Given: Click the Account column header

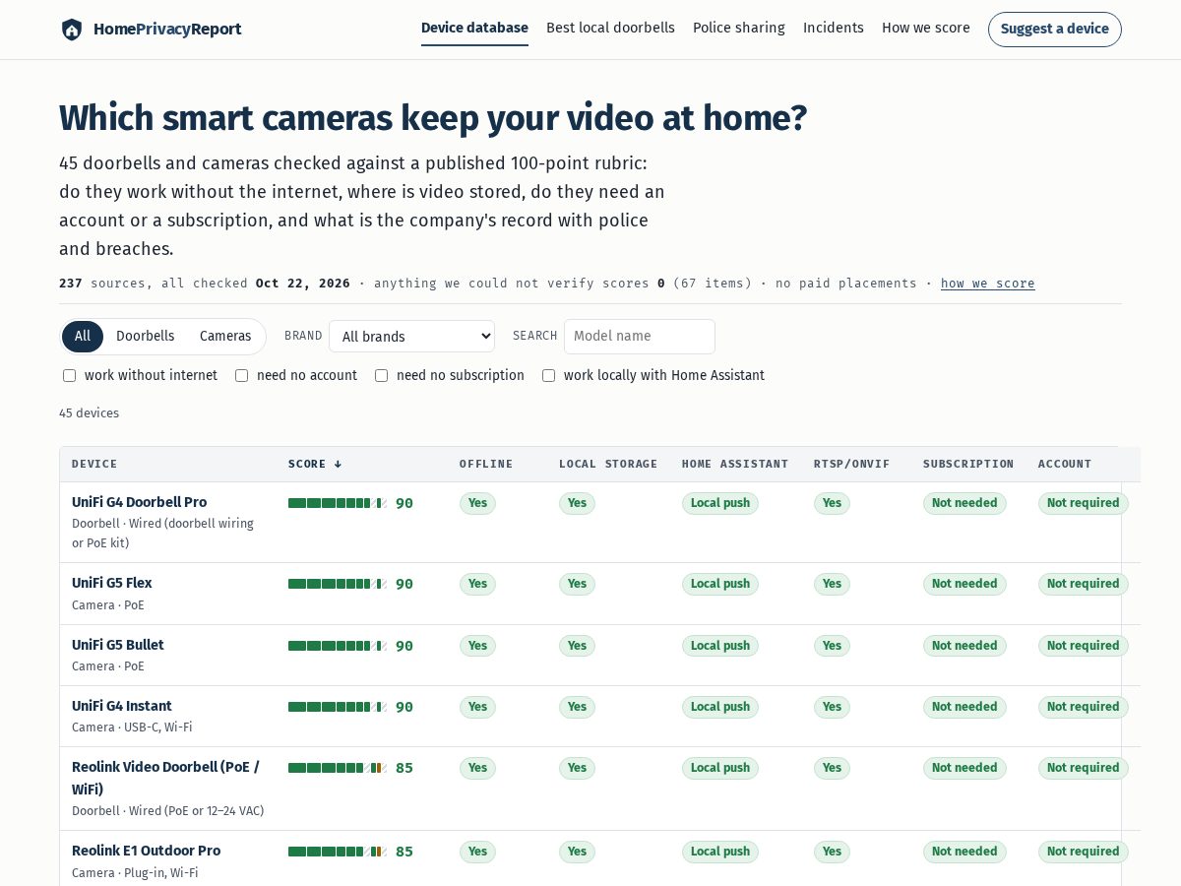Looking at the screenshot, I should point(1065,464).
